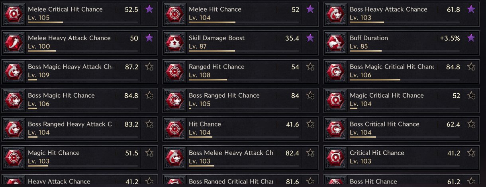The width and height of the screenshot is (486, 187).
Task: Add Critical Hit Chance to favorites
Action: (x=471, y=153)
